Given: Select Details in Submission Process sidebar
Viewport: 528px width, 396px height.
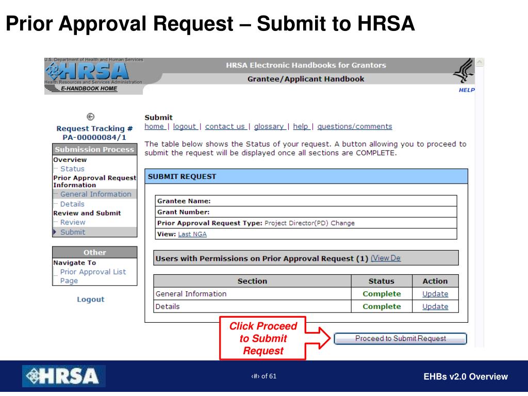Looking at the screenshot, I should click(x=72, y=204).
